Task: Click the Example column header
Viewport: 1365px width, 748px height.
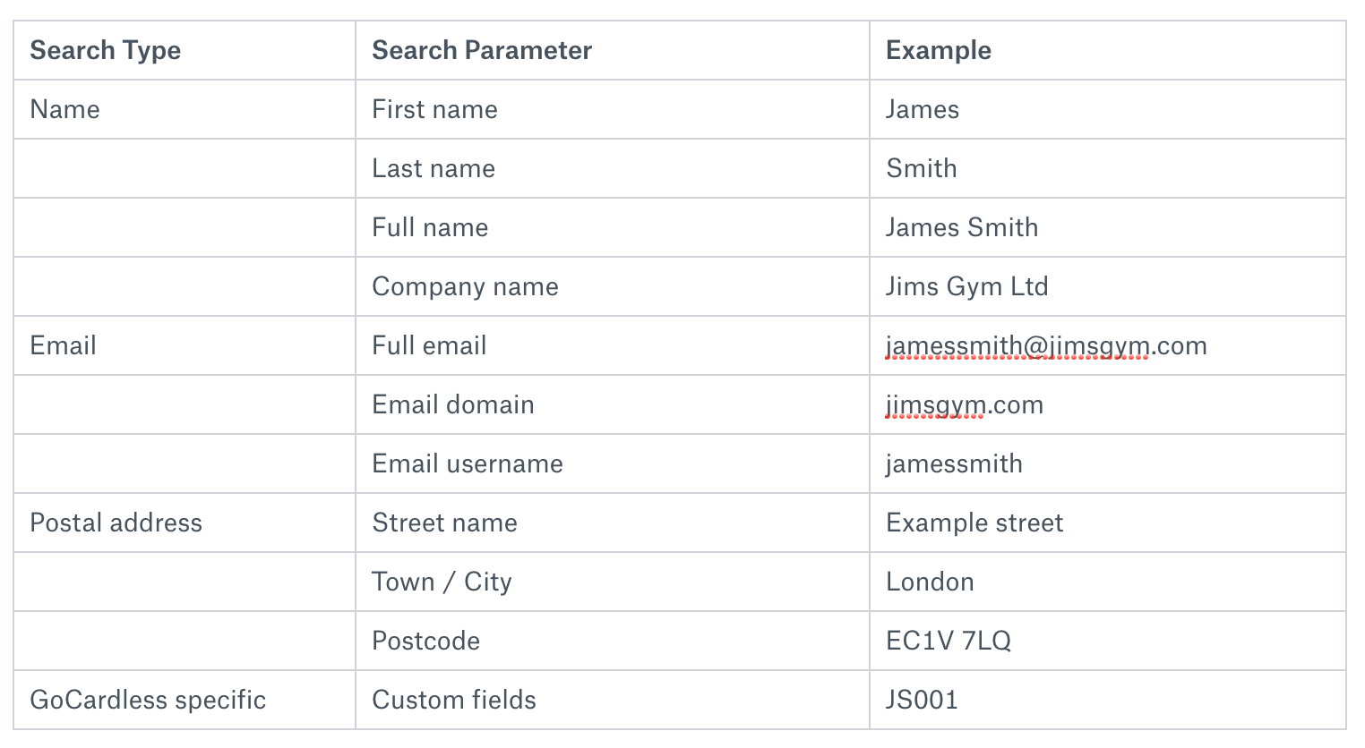Action: pos(1108,50)
